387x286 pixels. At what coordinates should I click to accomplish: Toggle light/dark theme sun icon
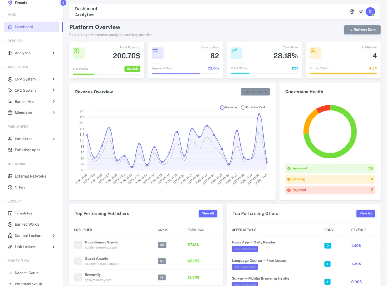[x=361, y=12]
